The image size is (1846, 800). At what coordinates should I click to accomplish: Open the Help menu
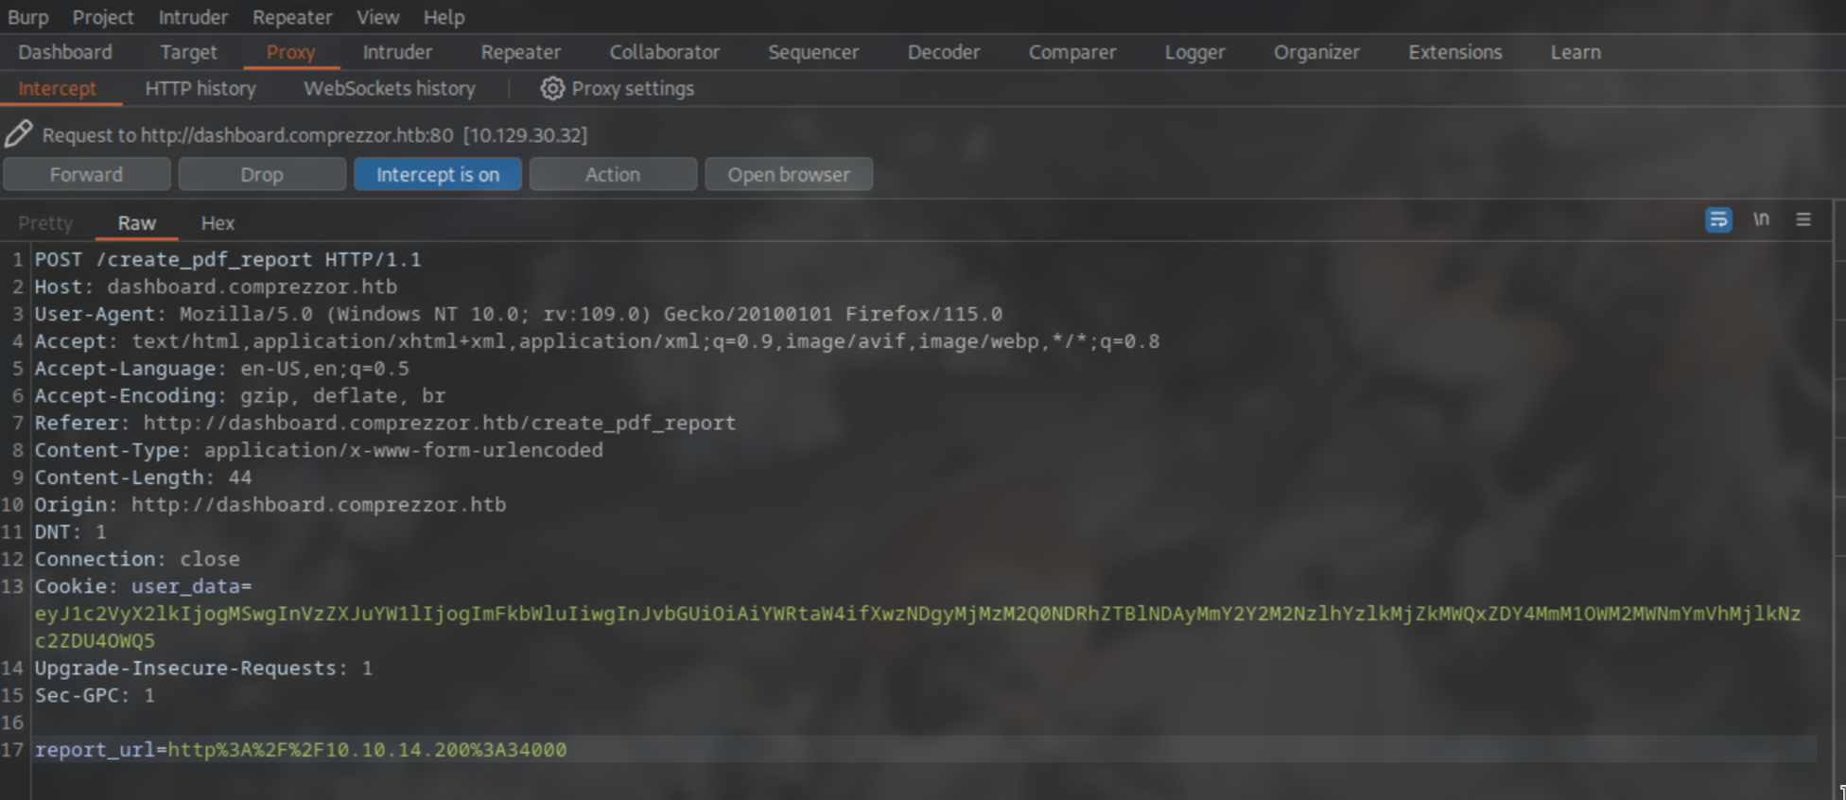pos(444,17)
